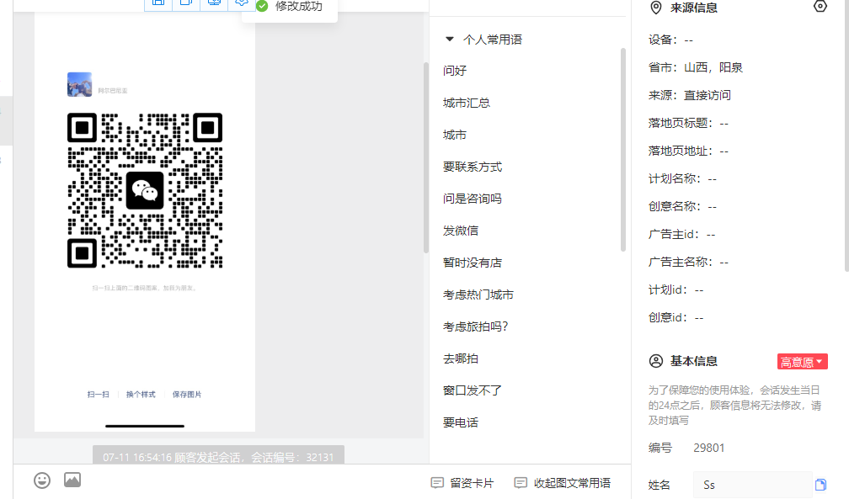The image size is (849, 499).
Task: Click the person icon beside 基本信息
Action: tap(655, 361)
